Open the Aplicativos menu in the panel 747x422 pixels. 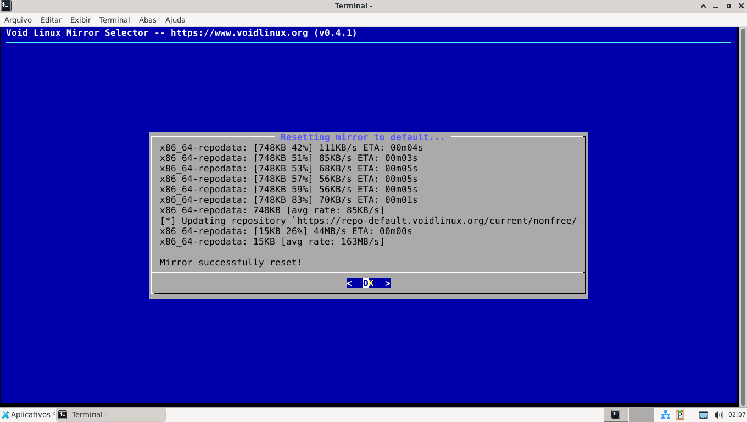click(26, 414)
